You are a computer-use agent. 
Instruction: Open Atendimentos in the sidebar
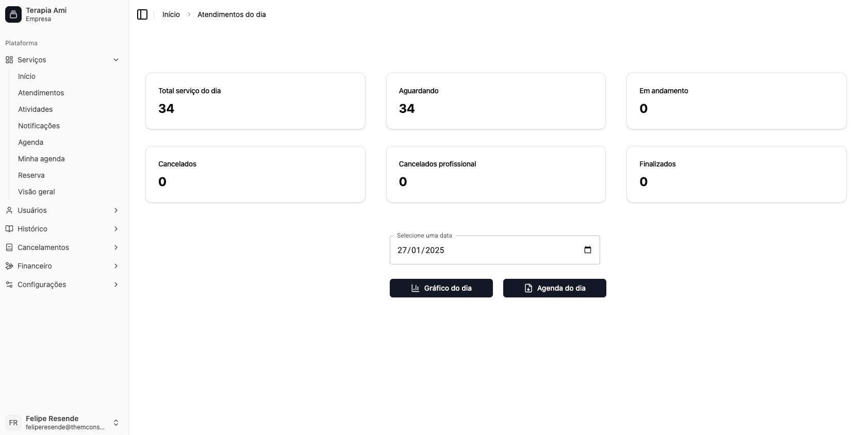tap(41, 93)
